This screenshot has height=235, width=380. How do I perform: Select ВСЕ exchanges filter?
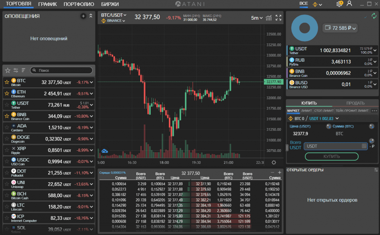click(304, 4)
